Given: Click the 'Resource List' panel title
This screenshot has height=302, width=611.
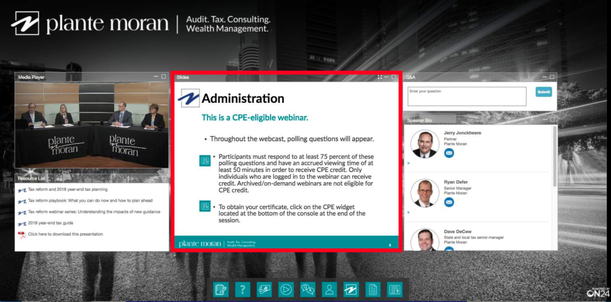Looking at the screenshot, I should (31, 178).
